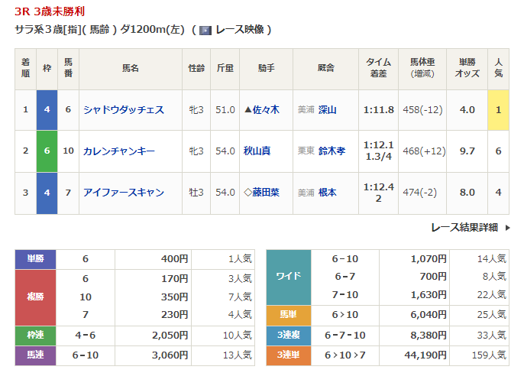View trainer 深山 profile

tap(328, 110)
